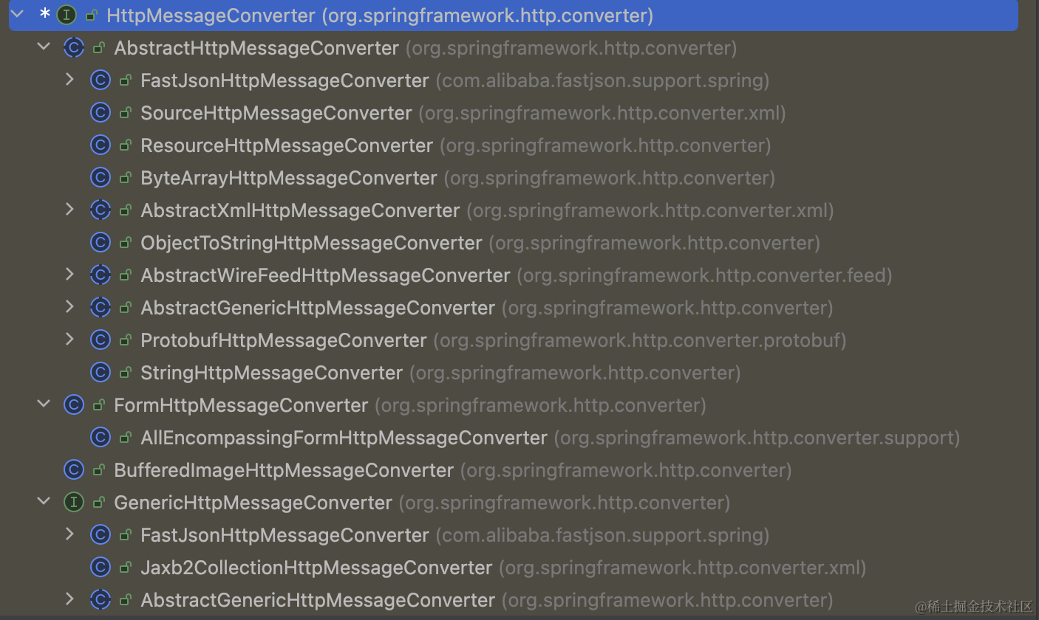Click the interface icon next to GenericHttpMessageConverter

coord(74,502)
